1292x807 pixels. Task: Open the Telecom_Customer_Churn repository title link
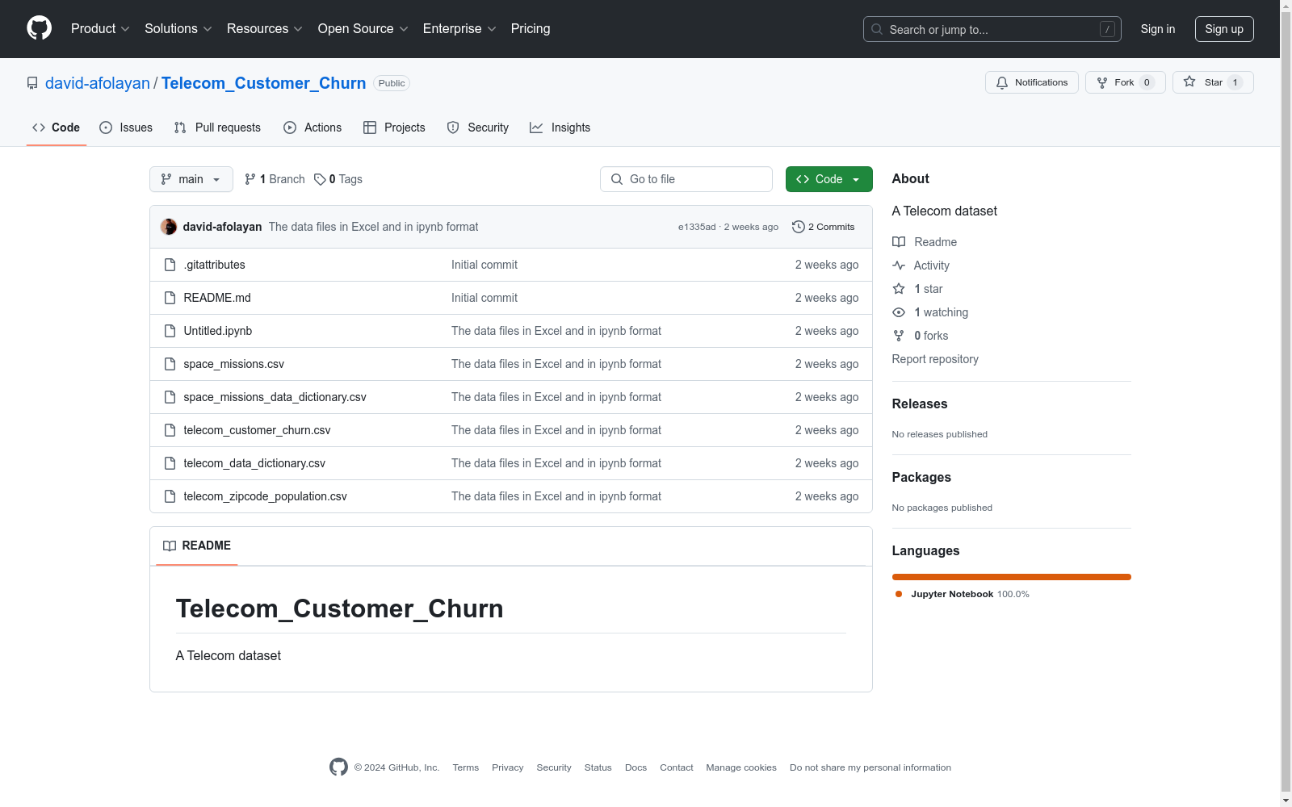[263, 83]
